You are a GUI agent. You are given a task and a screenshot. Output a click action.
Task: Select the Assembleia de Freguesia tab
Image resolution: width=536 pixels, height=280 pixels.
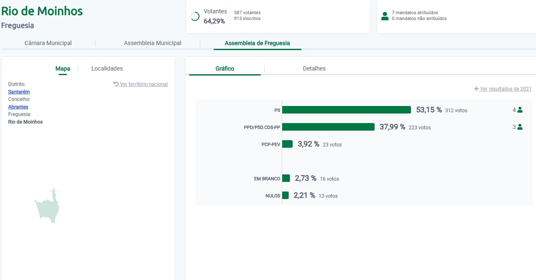point(257,43)
